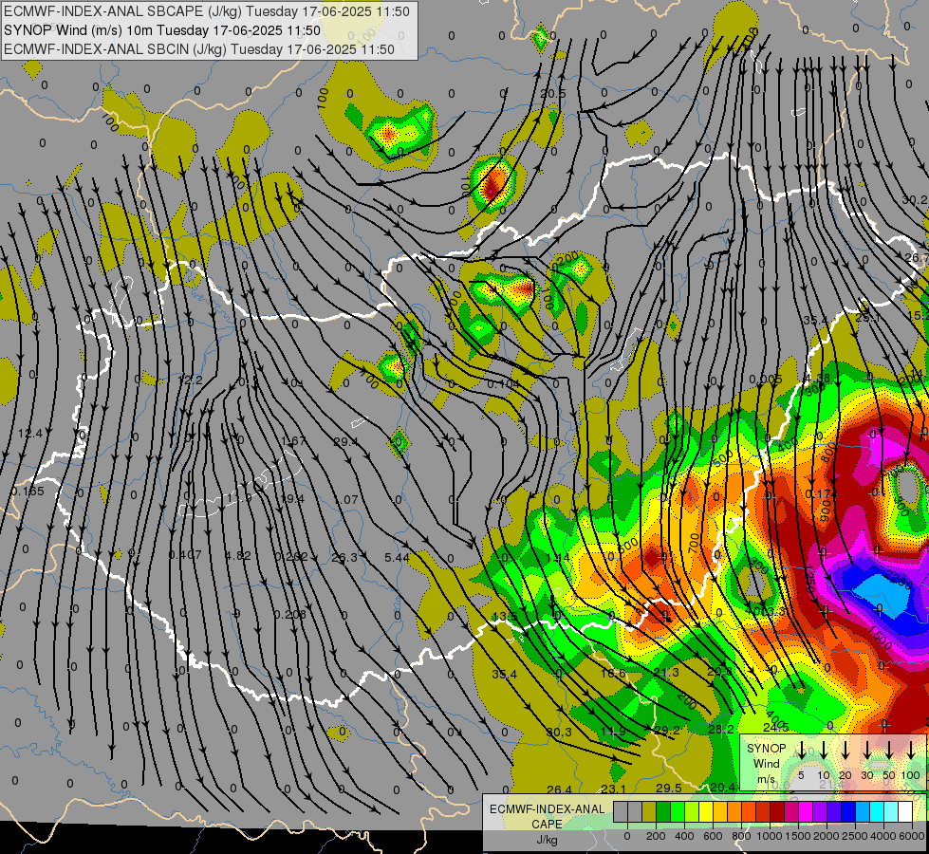Click the '600' tick on CAPE scale
The image size is (929, 854).
(713, 836)
